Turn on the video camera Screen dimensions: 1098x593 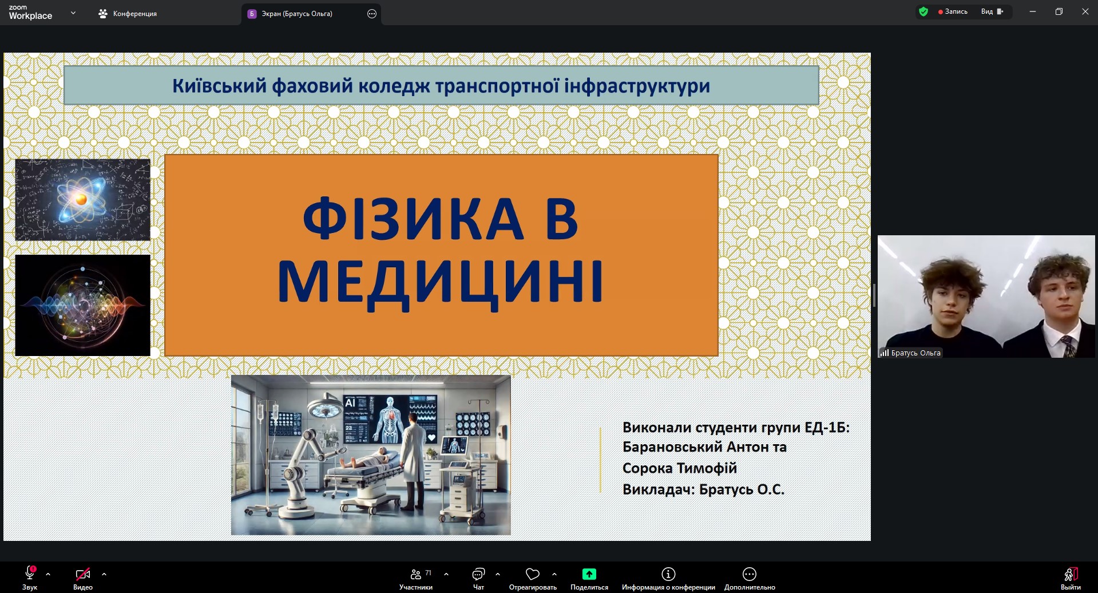pos(82,574)
